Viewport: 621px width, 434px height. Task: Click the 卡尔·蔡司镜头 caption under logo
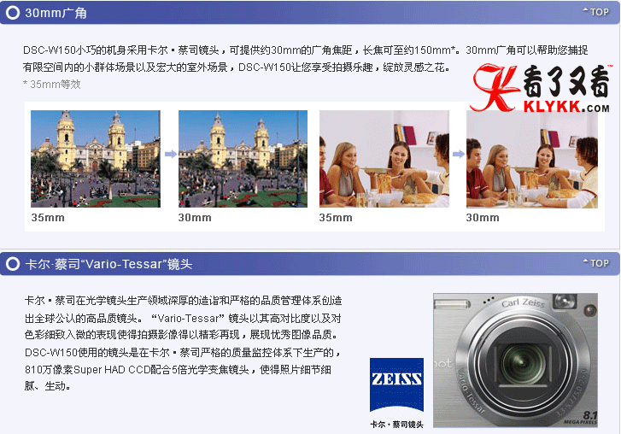396,425
